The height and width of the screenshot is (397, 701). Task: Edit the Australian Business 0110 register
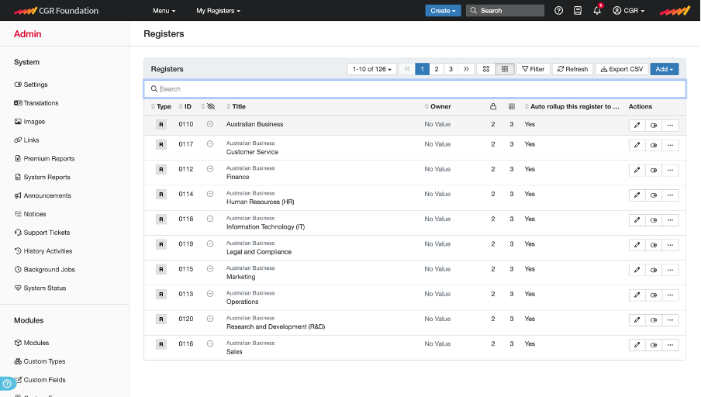click(x=637, y=125)
